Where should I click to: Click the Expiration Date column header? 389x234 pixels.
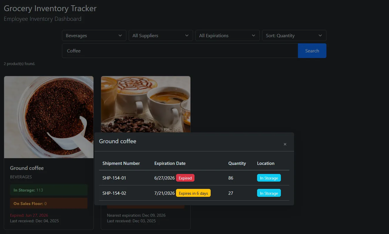pyautogui.click(x=170, y=163)
